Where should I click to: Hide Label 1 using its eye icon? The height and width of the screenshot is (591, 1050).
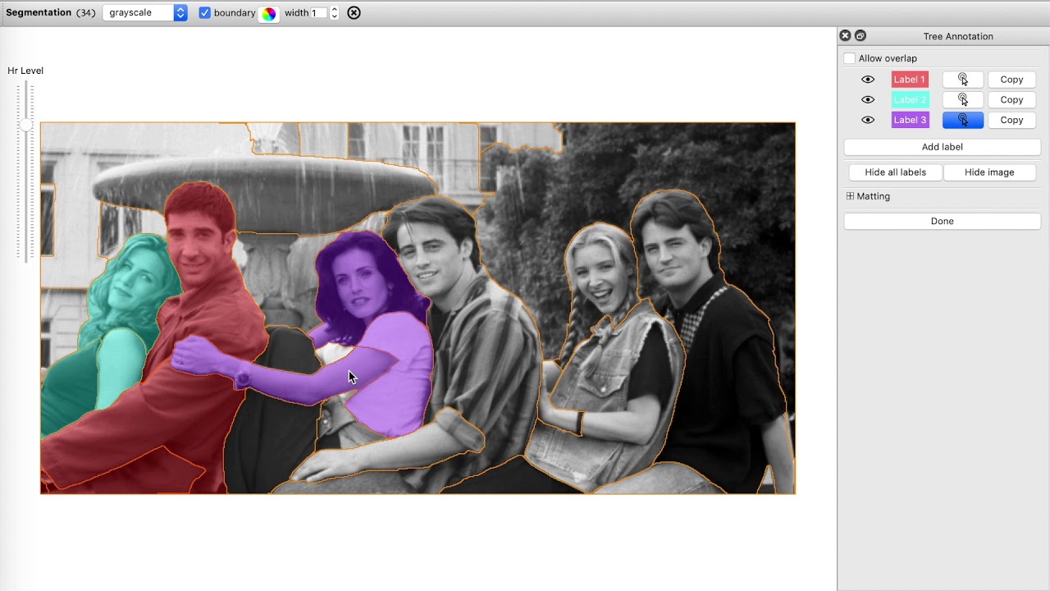(x=868, y=80)
